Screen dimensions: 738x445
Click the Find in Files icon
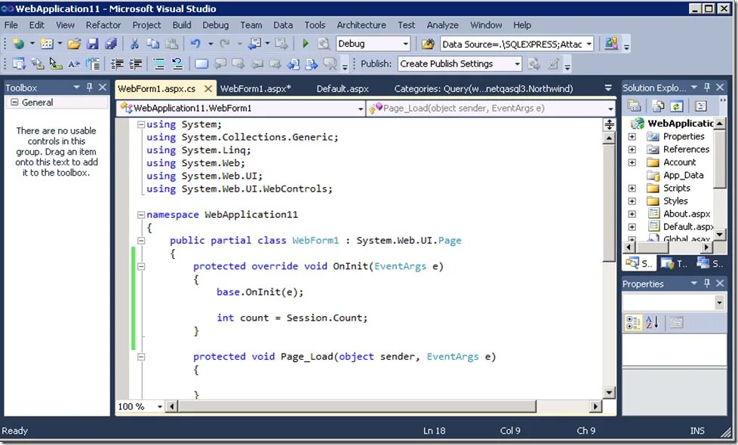click(x=324, y=44)
